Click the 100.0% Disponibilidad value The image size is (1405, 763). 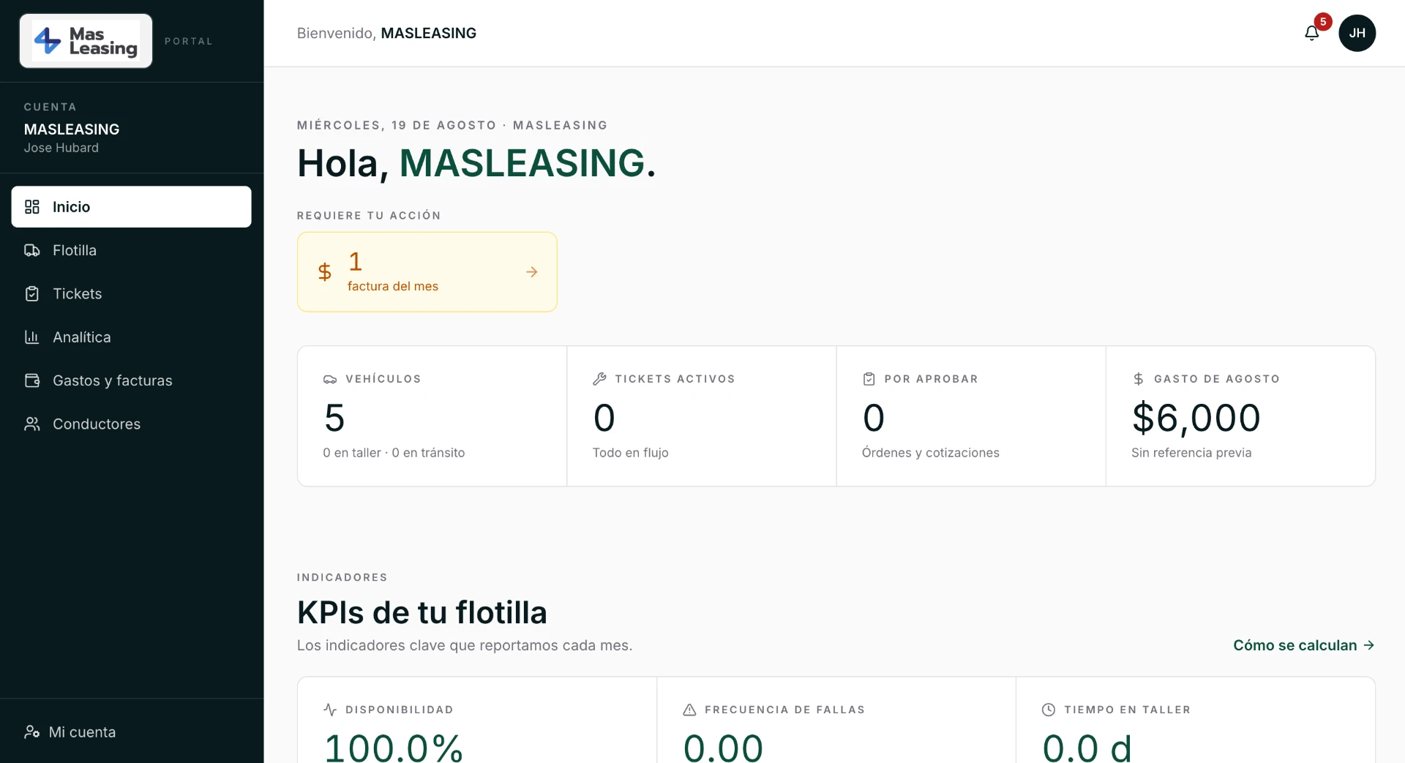394,747
